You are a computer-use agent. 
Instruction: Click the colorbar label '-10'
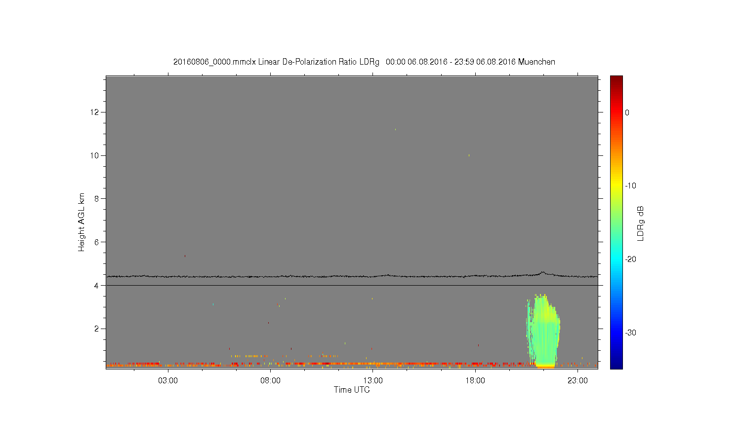[630, 186]
